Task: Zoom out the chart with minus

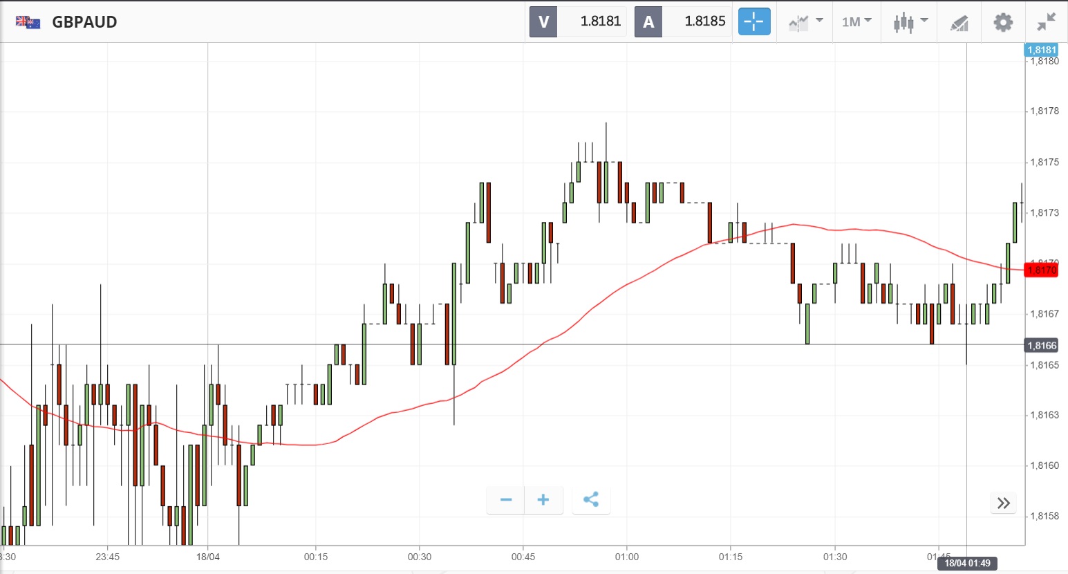Action: tap(506, 500)
